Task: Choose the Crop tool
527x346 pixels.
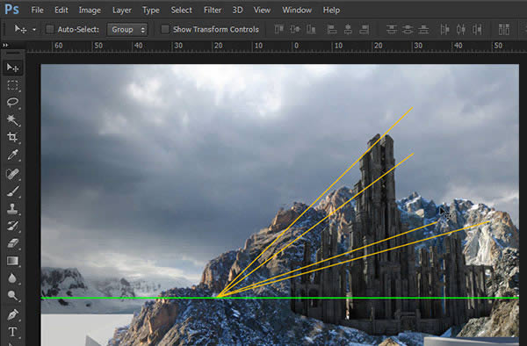Action: click(13, 137)
